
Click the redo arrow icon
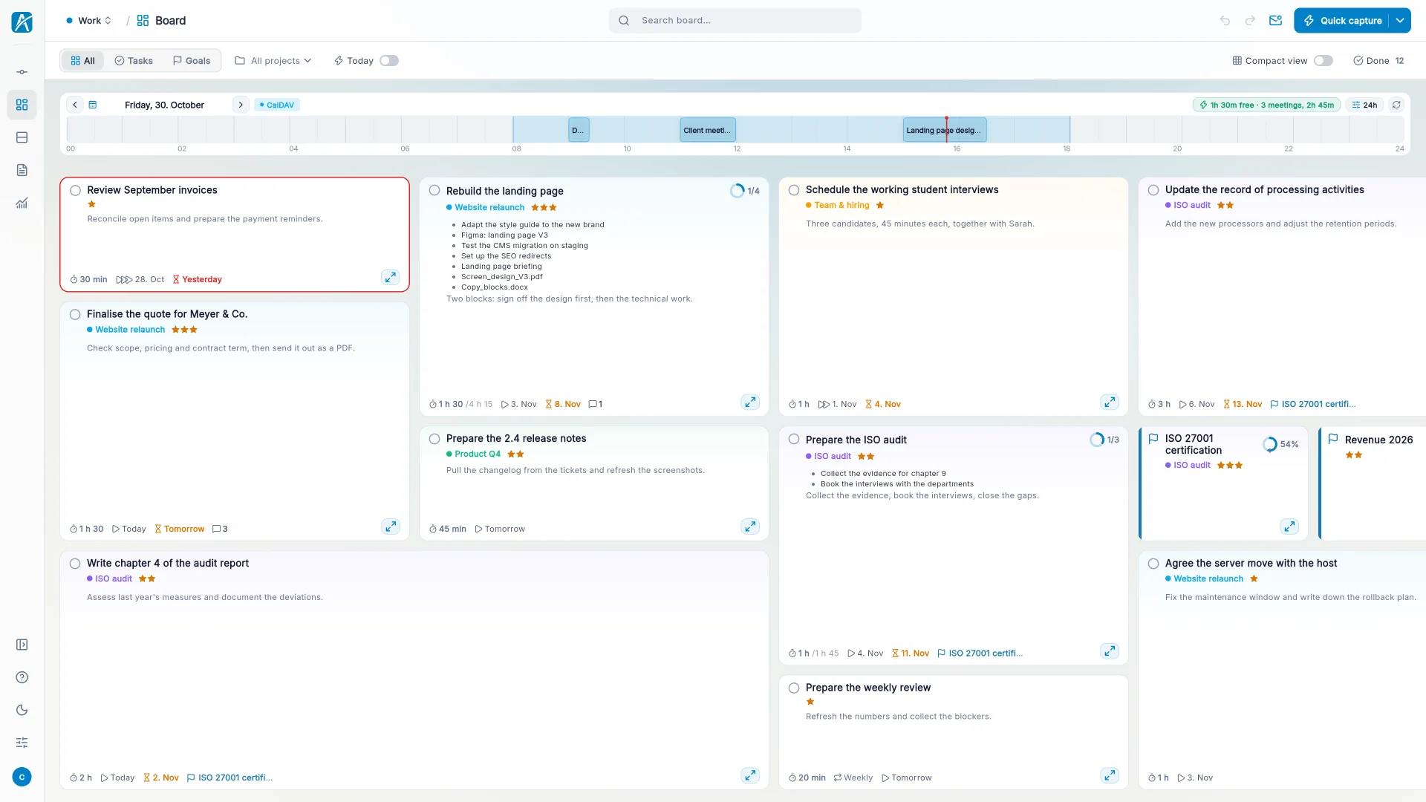(x=1250, y=21)
